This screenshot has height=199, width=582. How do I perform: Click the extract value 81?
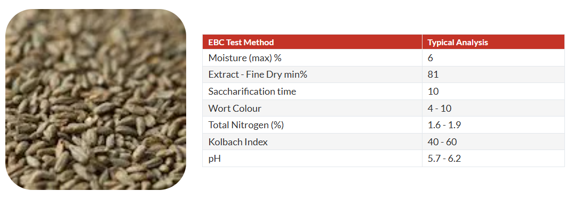[x=433, y=74]
